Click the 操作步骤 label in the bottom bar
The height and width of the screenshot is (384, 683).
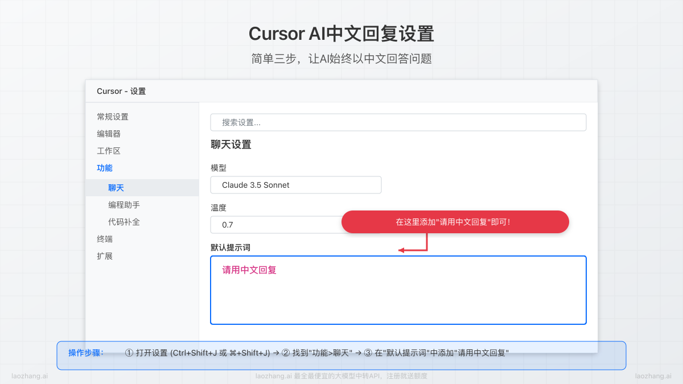(x=86, y=352)
